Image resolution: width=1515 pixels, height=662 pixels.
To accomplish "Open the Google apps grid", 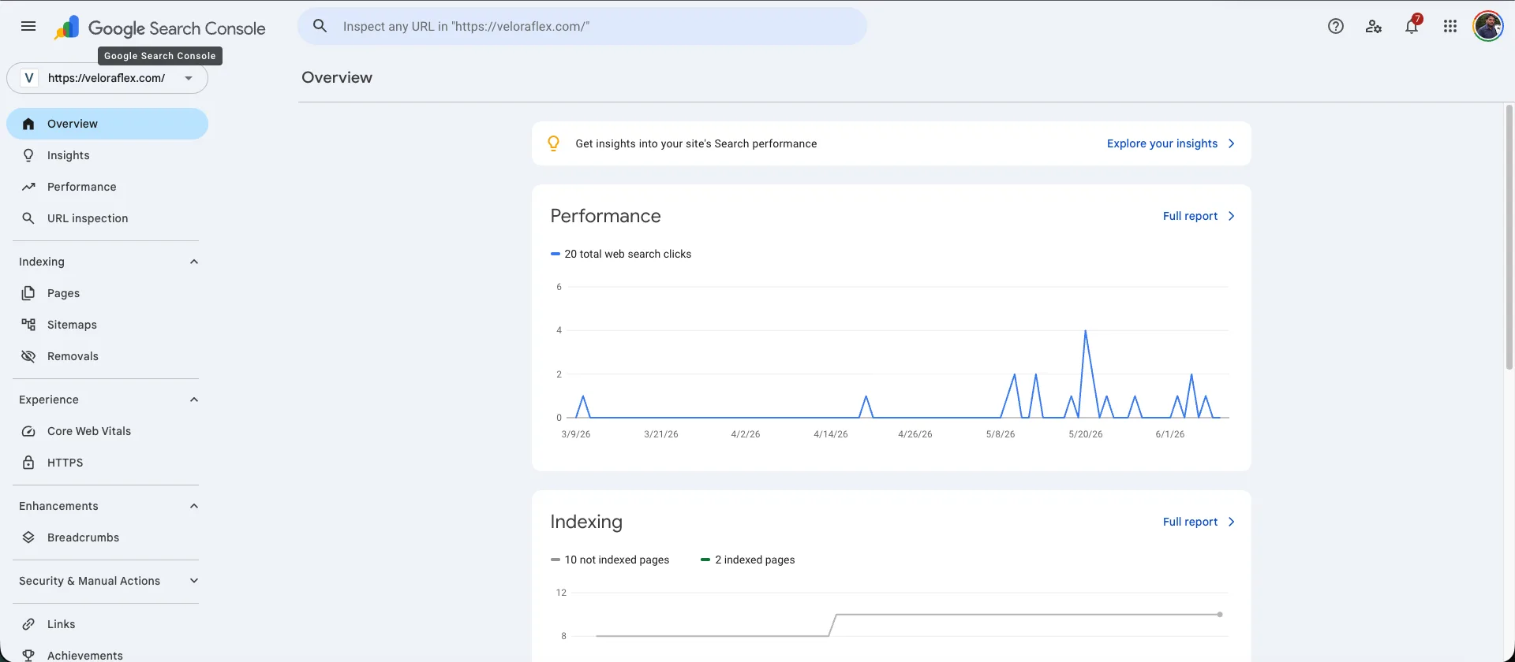I will click(1450, 26).
